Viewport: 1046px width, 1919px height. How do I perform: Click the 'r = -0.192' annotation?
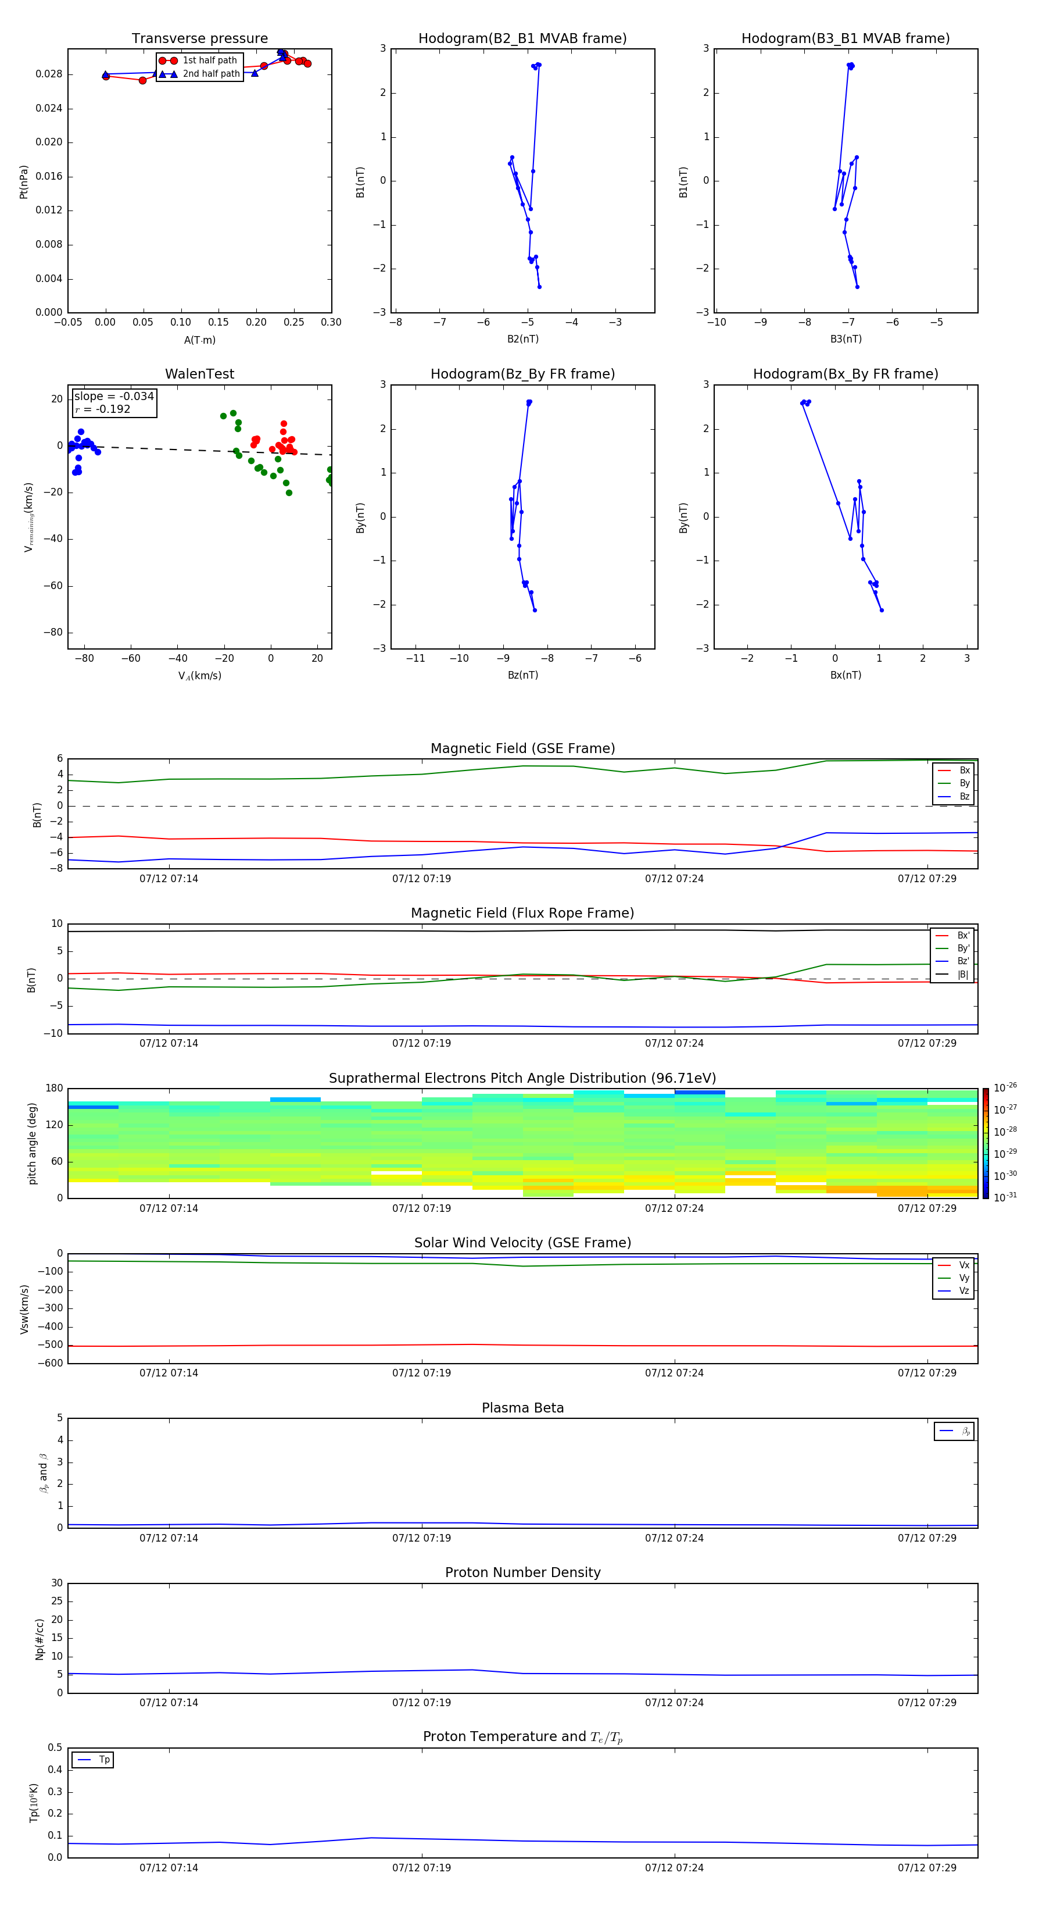[103, 409]
